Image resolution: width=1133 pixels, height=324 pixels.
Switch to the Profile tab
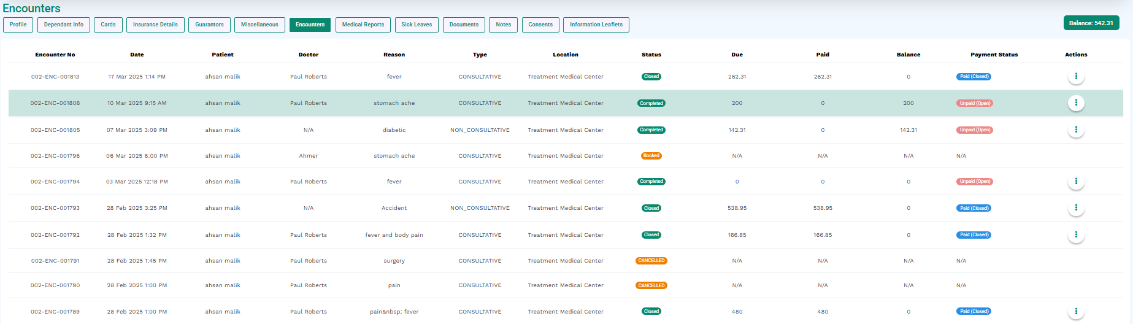(x=18, y=25)
